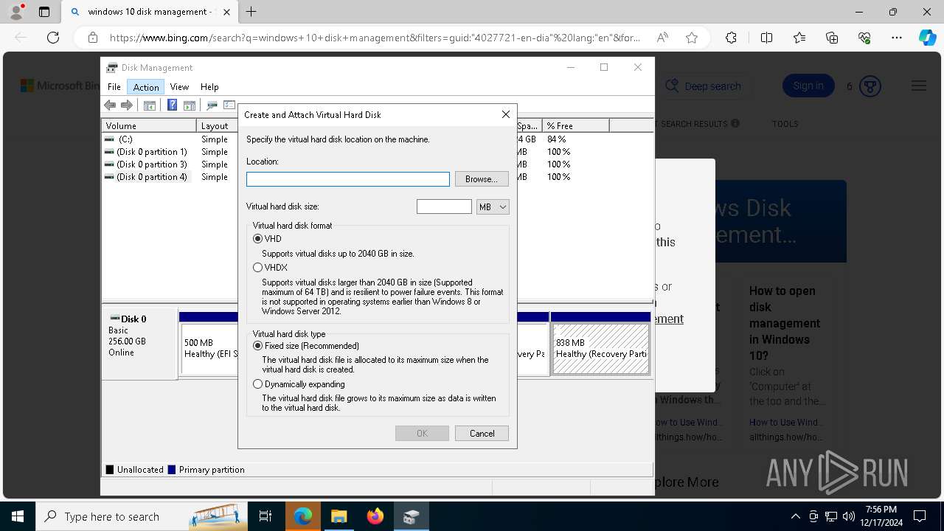The width and height of the screenshot is (944, 531).
Task: Click the Back arrow in Disk Management toolbar
Action: [x=110, y=105]
